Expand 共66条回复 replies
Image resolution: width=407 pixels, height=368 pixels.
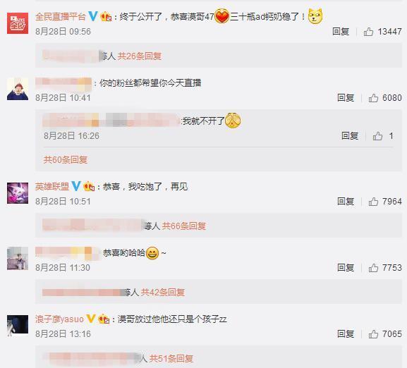[x=184, y=226]
